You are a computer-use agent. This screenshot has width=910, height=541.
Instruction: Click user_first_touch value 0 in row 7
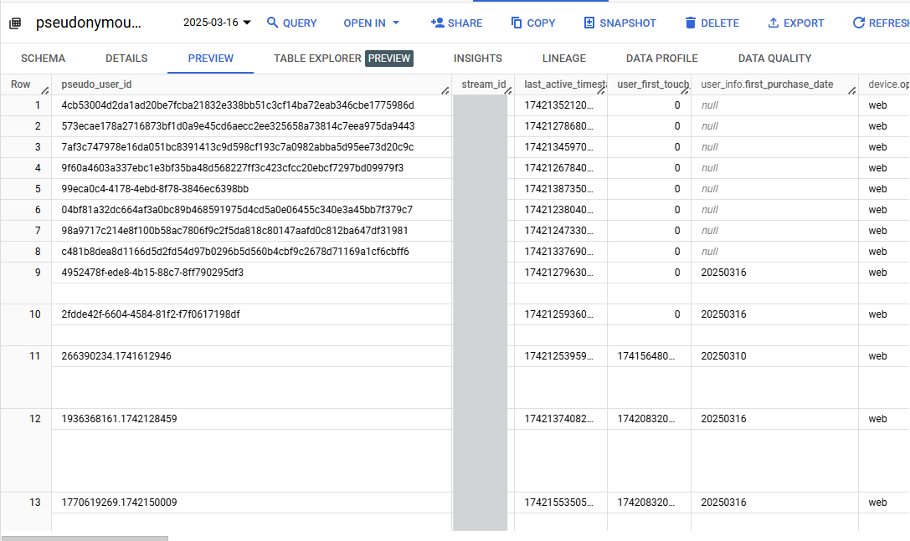click(x=676, y=231)
